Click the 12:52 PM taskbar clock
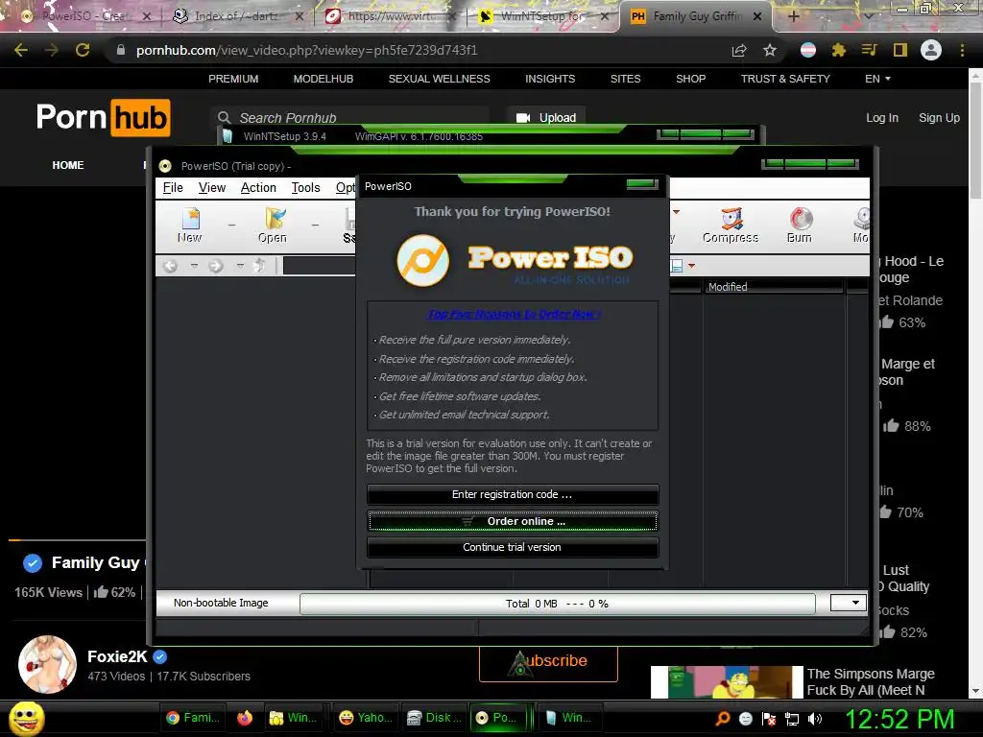The width and height of the screenshot is (983, 737). tap(899, 719)
